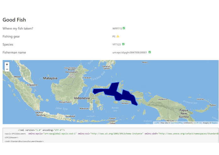The image size is (219, 155).
Task: Click the Java Sea label on map
Action: coord(61,108)
